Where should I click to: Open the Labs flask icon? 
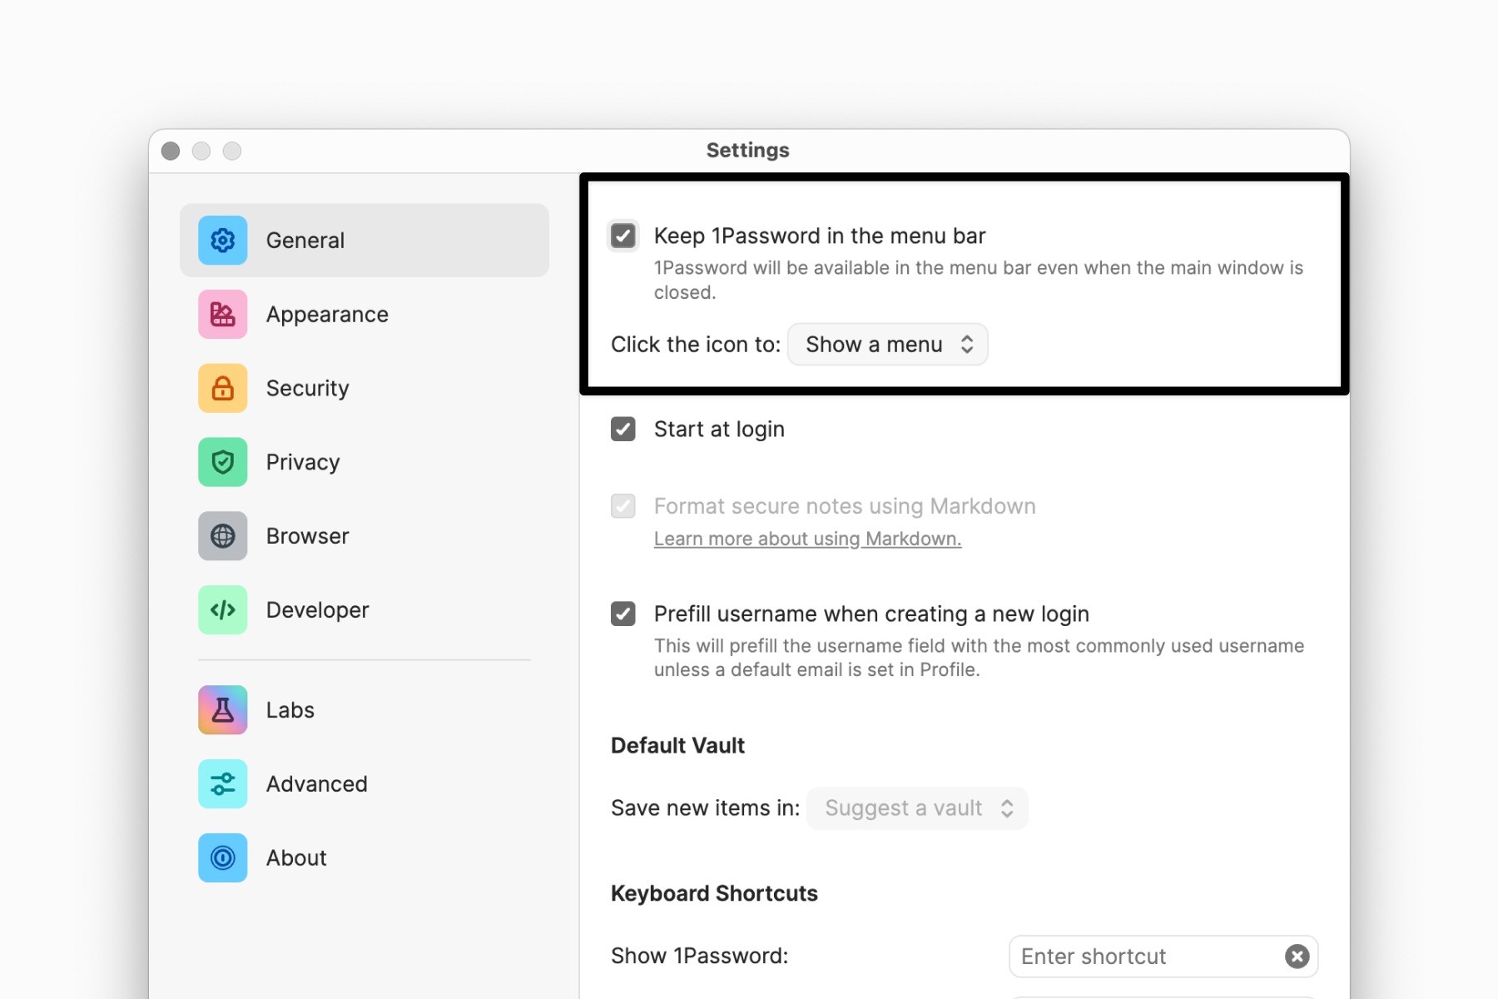click(222, 710)
